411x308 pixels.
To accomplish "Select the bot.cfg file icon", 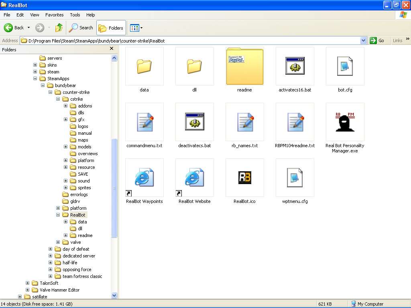I will pos(345,66).
